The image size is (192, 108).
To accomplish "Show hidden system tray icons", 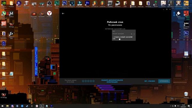I will (x=170, y=106).
